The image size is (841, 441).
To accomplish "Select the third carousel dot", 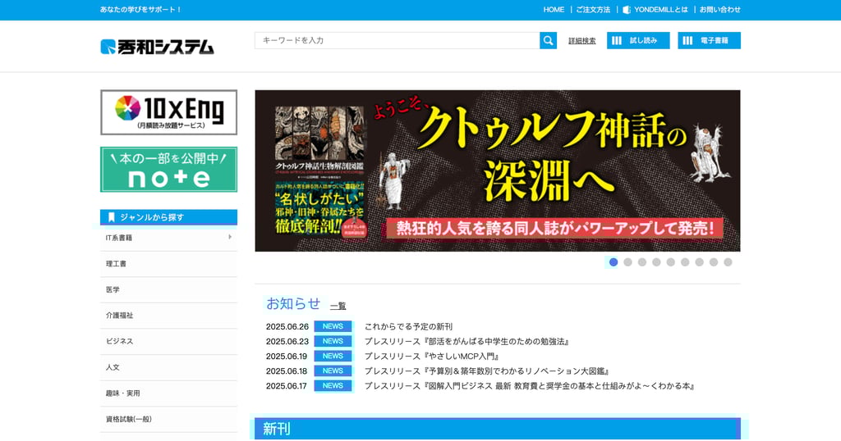I will [642, 262].
